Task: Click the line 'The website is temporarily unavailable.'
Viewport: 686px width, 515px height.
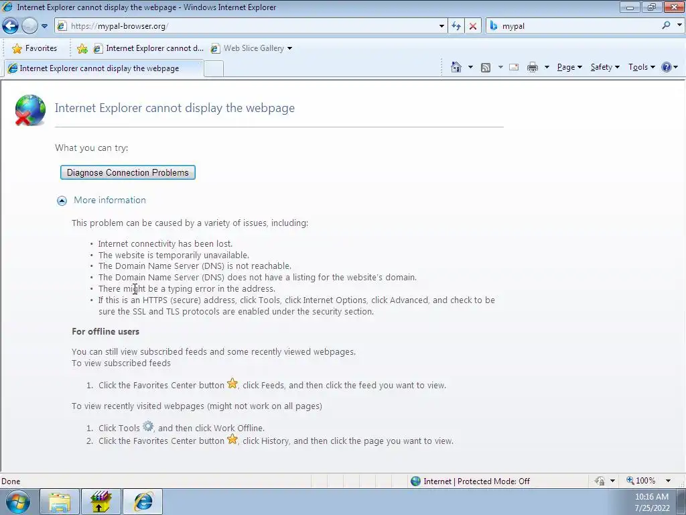Action: (174, 255)
